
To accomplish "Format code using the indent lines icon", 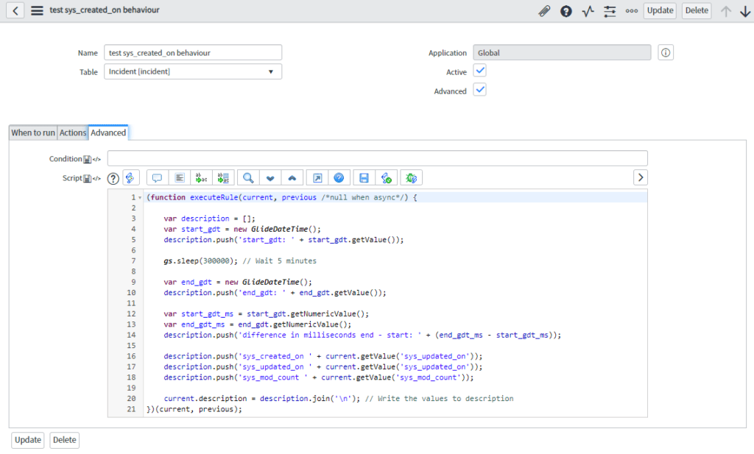I will [x=179, y=177].
